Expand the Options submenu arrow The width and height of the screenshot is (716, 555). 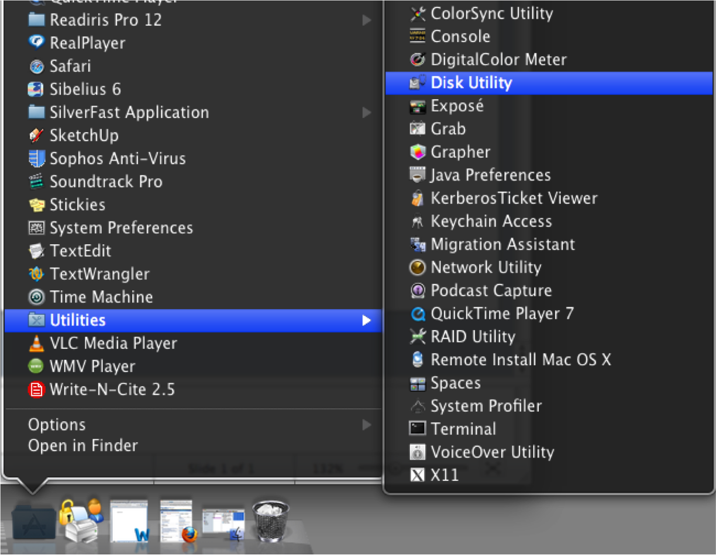point(367,425)
